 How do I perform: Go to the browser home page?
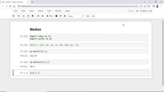tap(14, 6)
